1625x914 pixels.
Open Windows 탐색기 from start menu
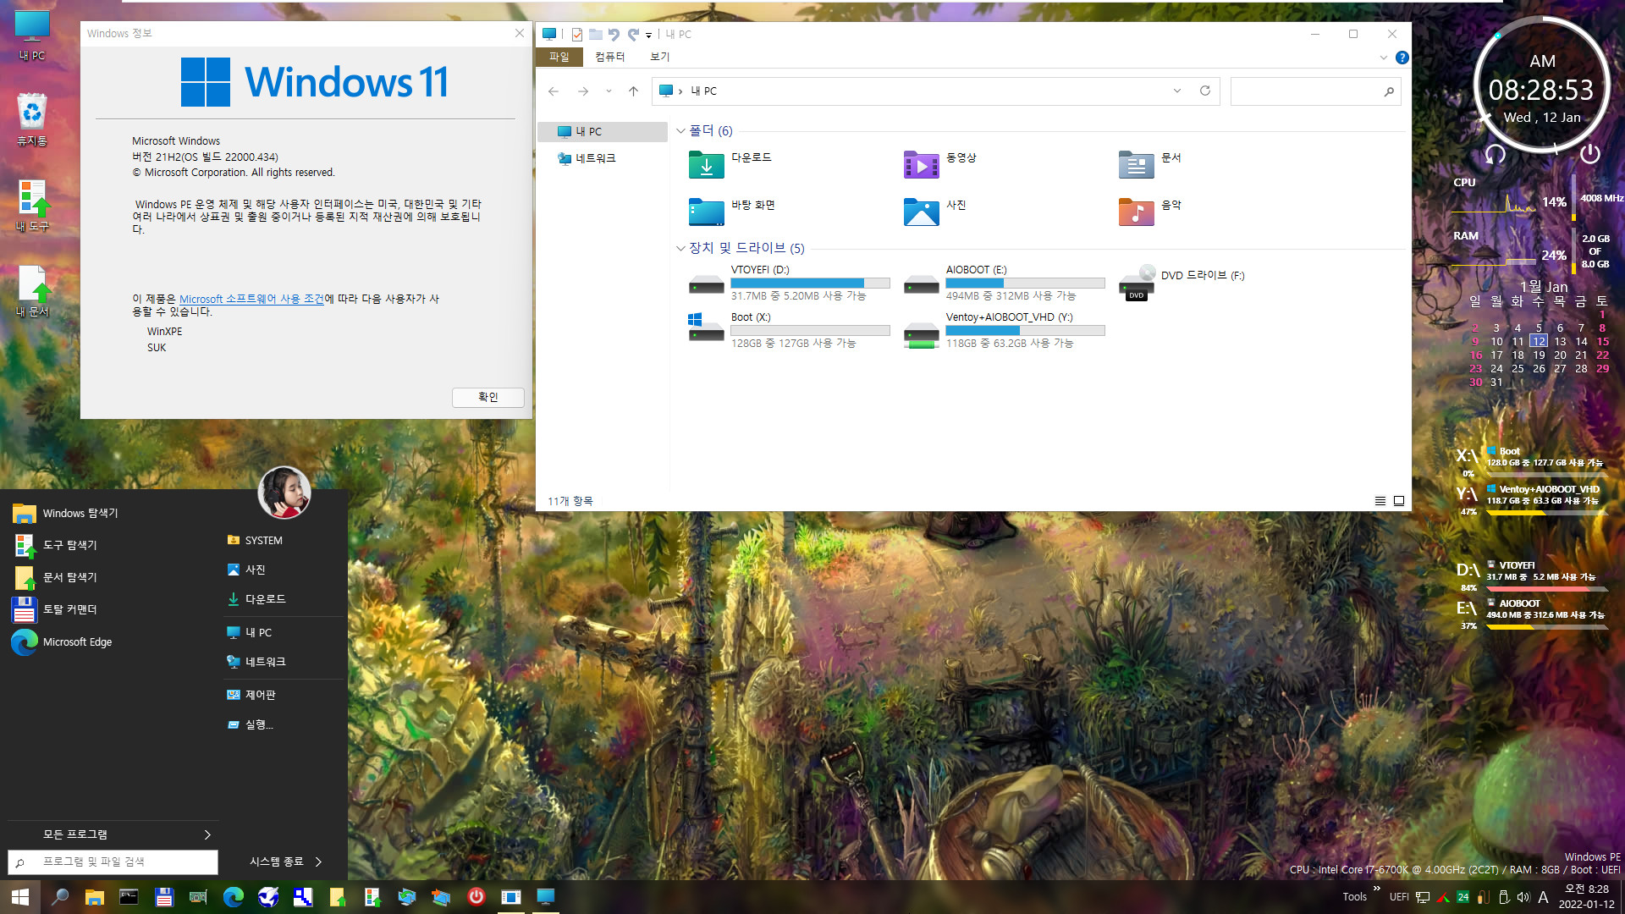tap(66, 513)
